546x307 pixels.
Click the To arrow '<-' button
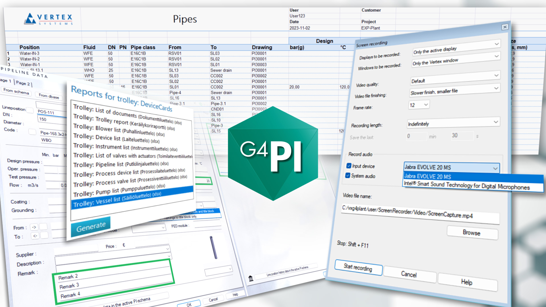tap(35, 236)
